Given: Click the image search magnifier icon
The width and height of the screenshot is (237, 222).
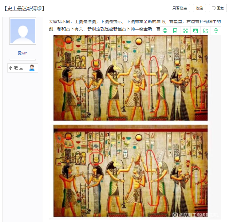Looking at the screenshot, I should 165,31.
